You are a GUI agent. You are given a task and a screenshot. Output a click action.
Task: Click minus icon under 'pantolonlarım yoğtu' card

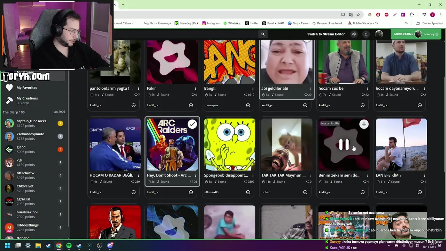click(x=133, y=105)
